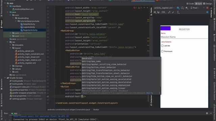The image size is (216, 121).
Task: Open the activity_register.xml file dropdown in design toolbar
Action: pos(164,8)
